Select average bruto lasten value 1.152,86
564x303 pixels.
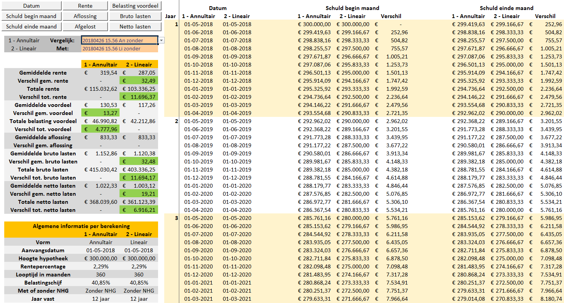100,153
